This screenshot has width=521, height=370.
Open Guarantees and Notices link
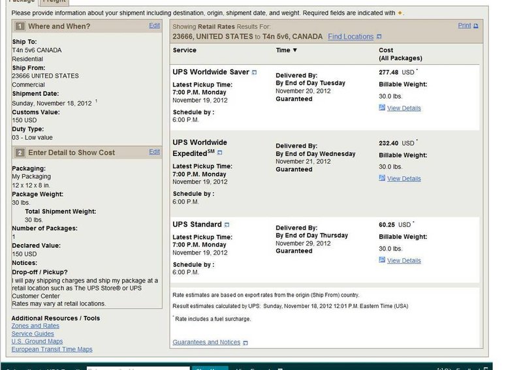click(206, 342)
